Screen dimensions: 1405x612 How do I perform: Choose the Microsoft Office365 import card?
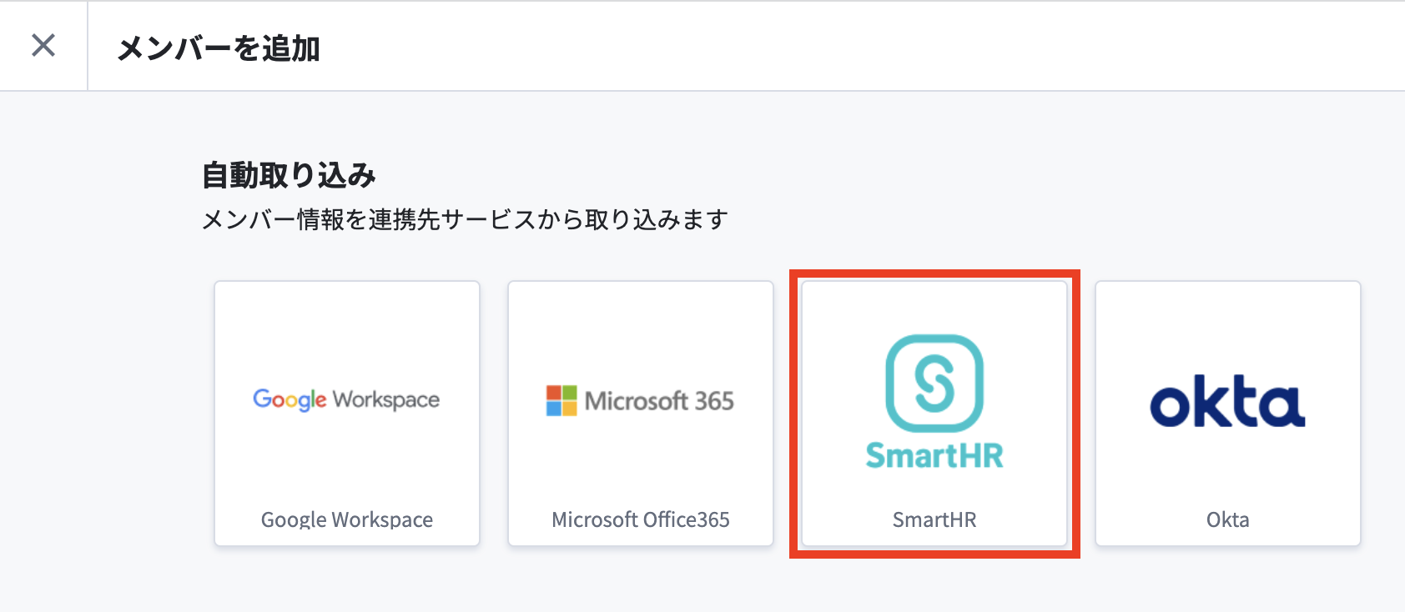[x=641, y=414]
